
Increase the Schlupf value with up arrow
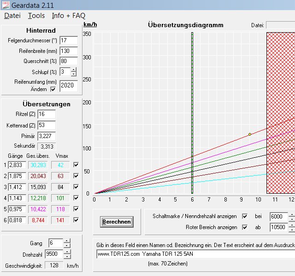pyautogui.click(x=74, y=69)
